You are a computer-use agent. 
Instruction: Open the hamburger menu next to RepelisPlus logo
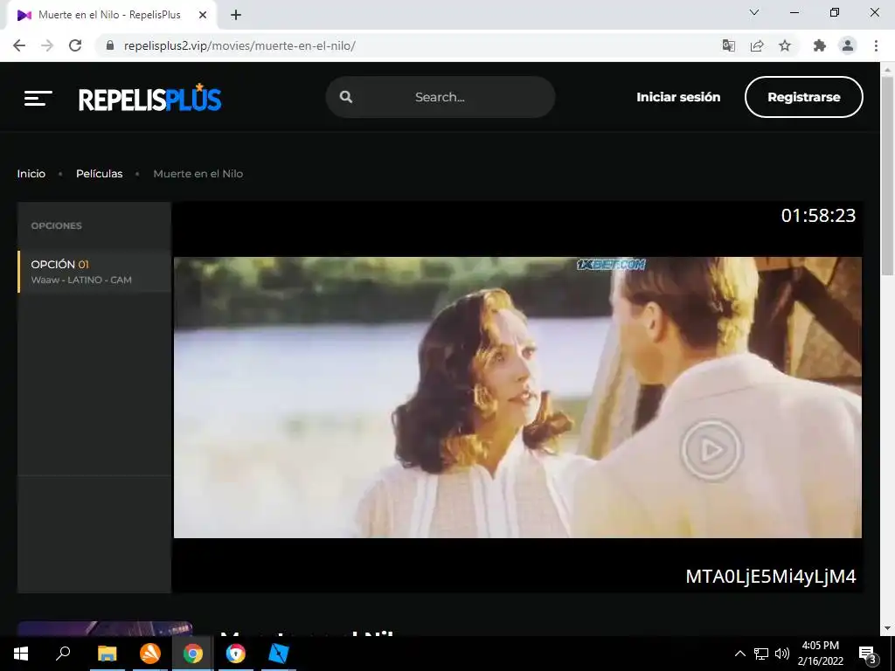point(38,98)
